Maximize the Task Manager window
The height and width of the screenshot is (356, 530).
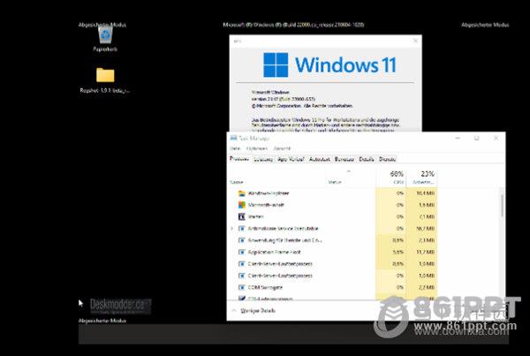coord(477,138)
